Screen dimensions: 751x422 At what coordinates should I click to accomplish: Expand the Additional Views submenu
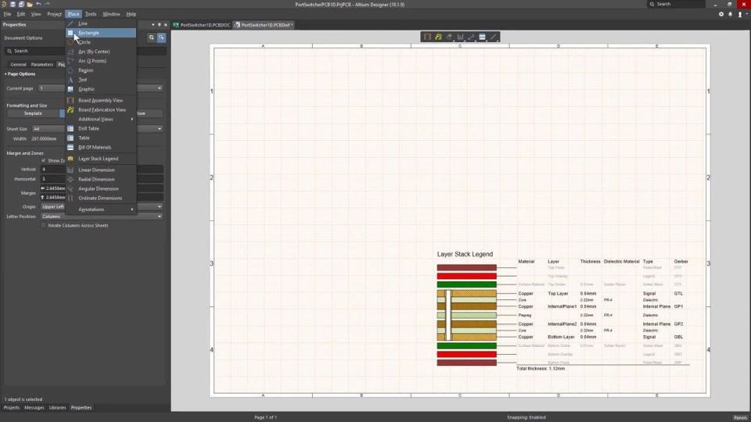point(101,119)
